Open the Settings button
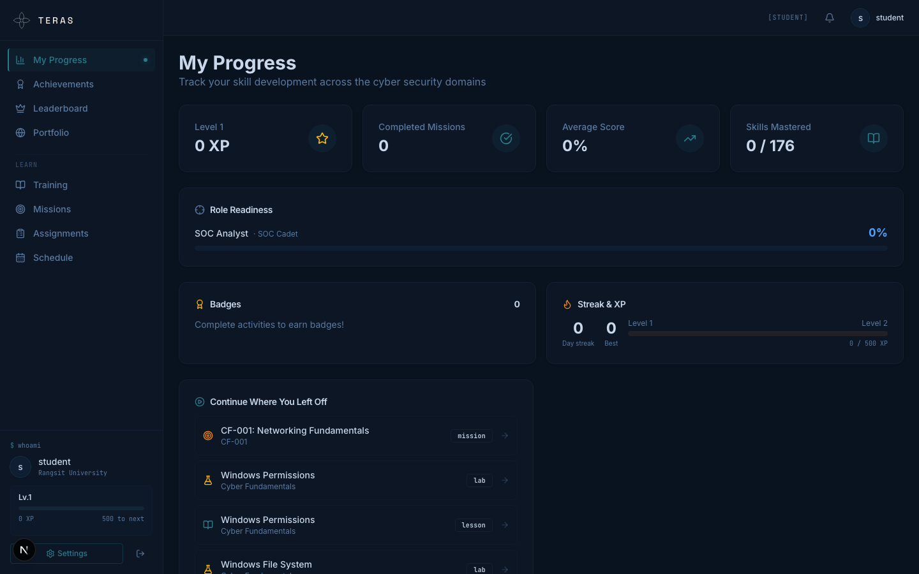Screen dimensions: 919x574 coord(67,554)
